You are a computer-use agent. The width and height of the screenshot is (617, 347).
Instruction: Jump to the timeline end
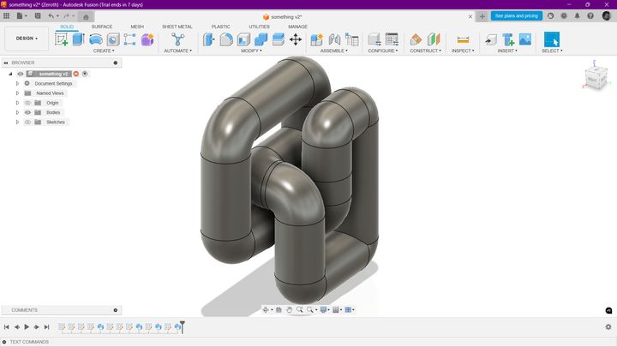tap(46, 326)
